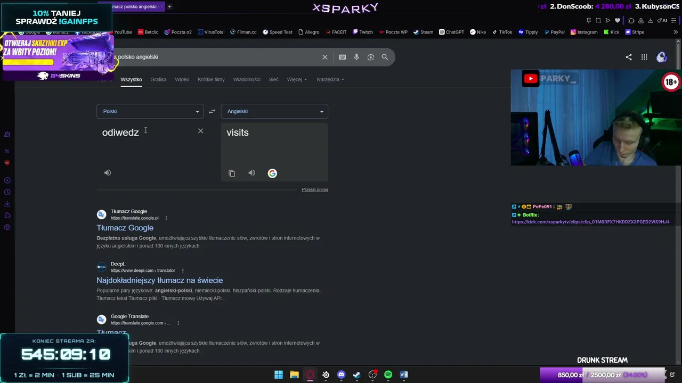The height and width of the screenshot is (383, 682).
Task: Open the Windows Start menu
Action: click(279, 375)
